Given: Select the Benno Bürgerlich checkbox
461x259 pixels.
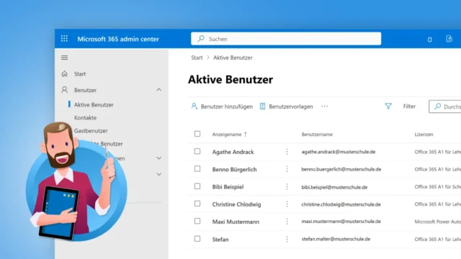Looking at the screenshot, I should pos(197,168).
